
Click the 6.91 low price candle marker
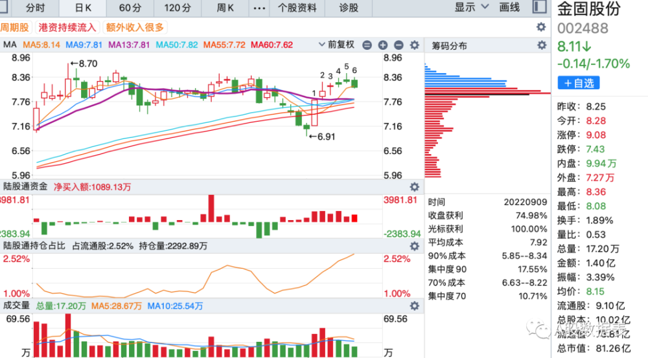click(x=322, y=137)
